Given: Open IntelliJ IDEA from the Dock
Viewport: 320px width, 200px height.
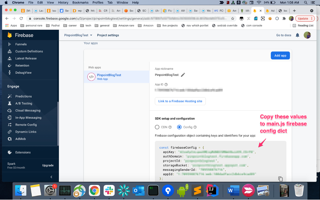Looking at the screenshot, I should click(212, 191).
